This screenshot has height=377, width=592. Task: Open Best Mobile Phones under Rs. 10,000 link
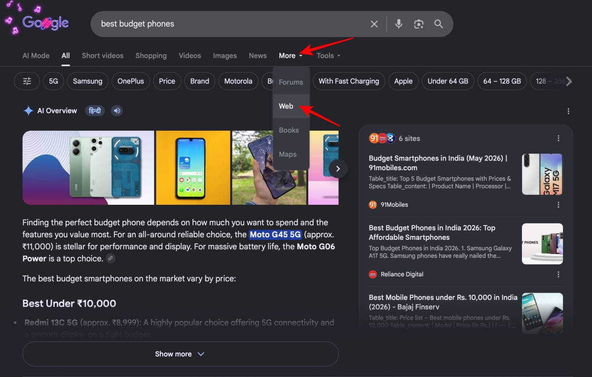tap(443, 302)
